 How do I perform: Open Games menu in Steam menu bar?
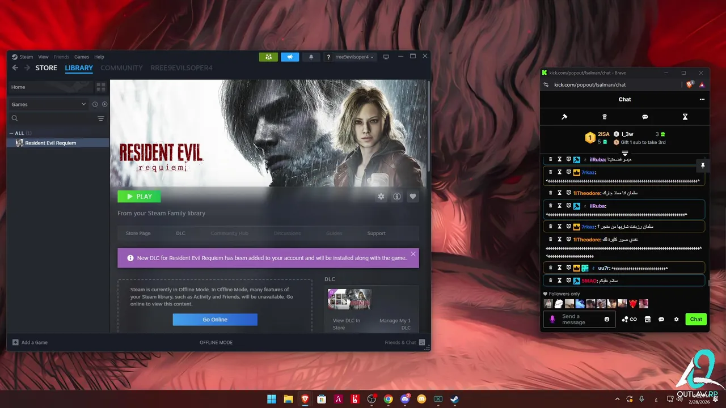click(x=82, y=57)
